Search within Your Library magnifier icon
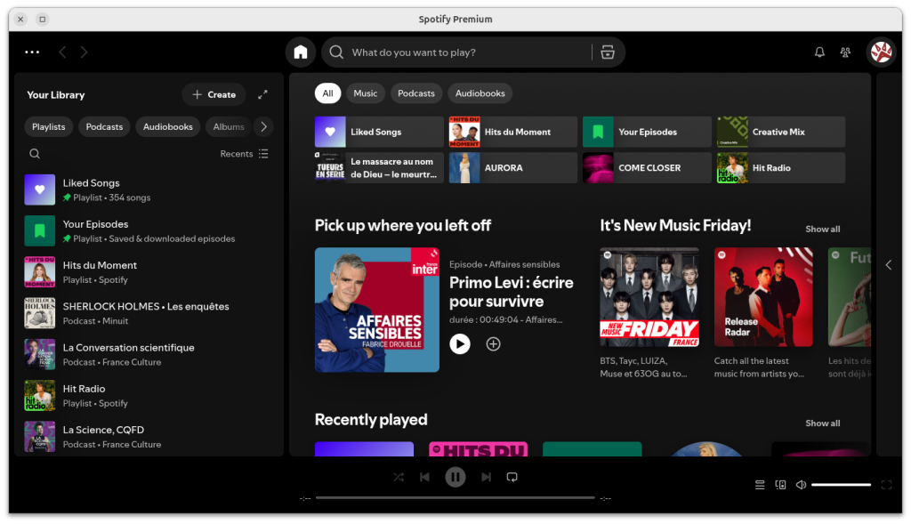 tap(35, 154)
